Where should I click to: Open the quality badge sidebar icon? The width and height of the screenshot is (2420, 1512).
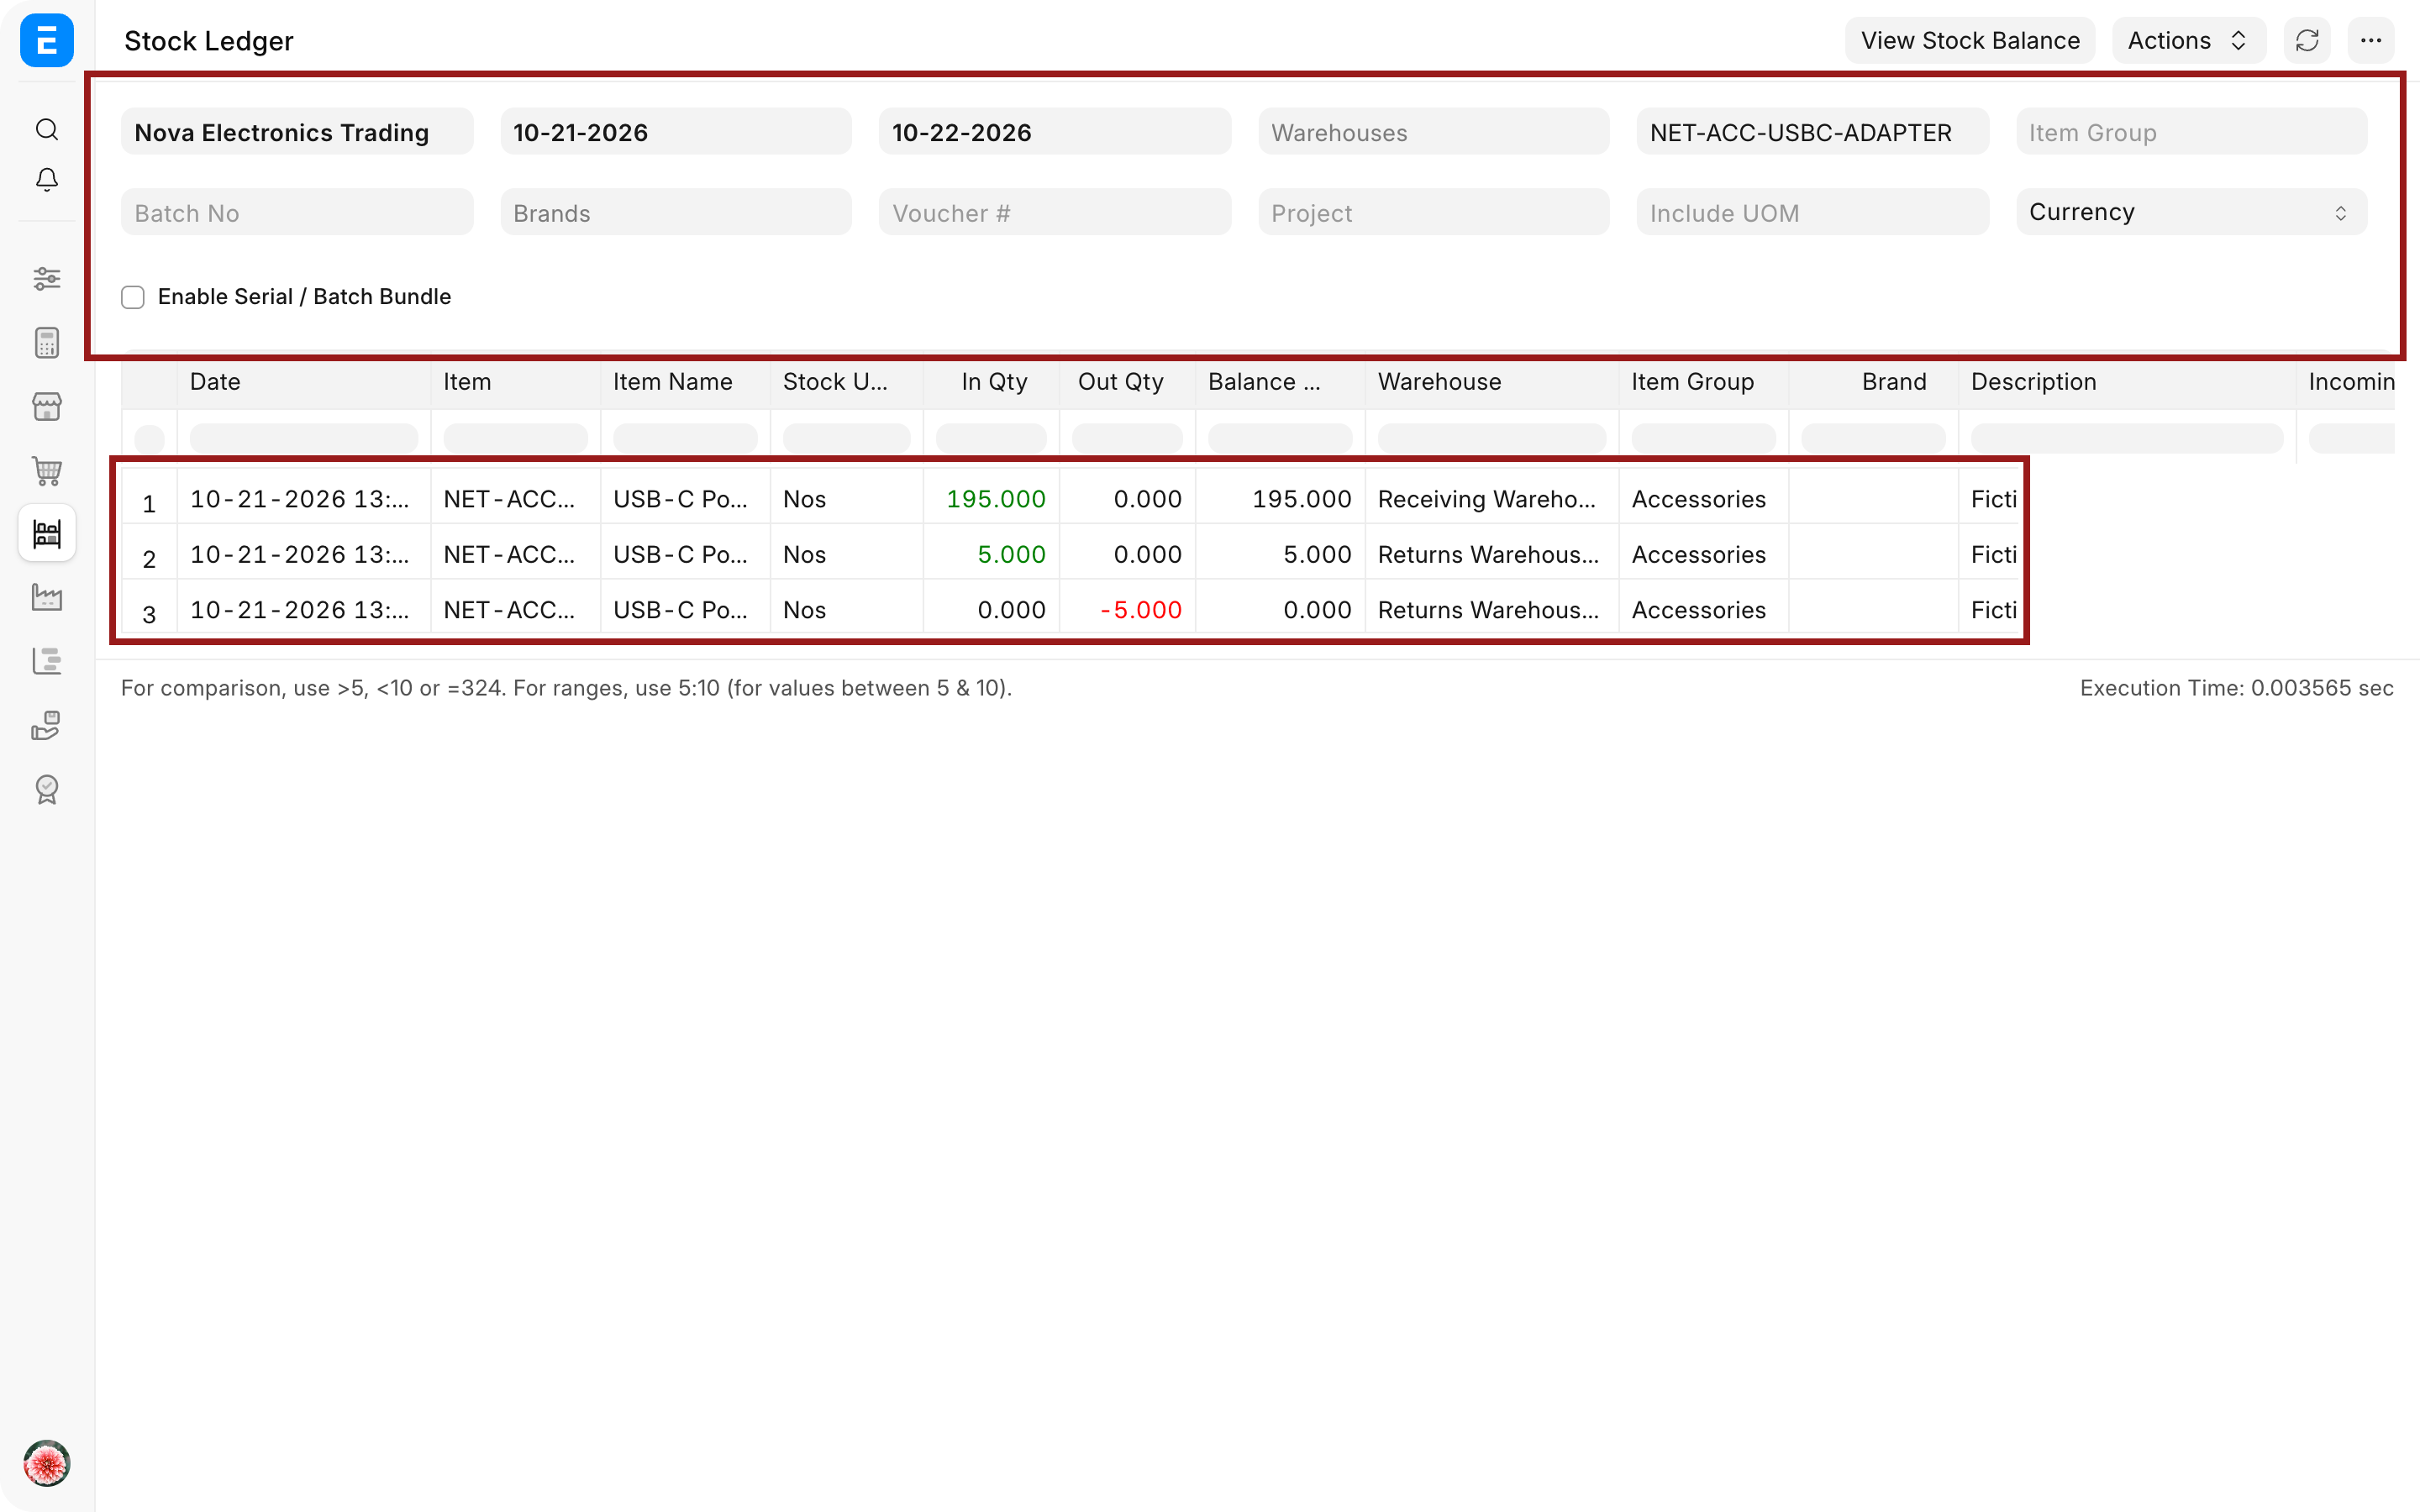pos(47,789)
